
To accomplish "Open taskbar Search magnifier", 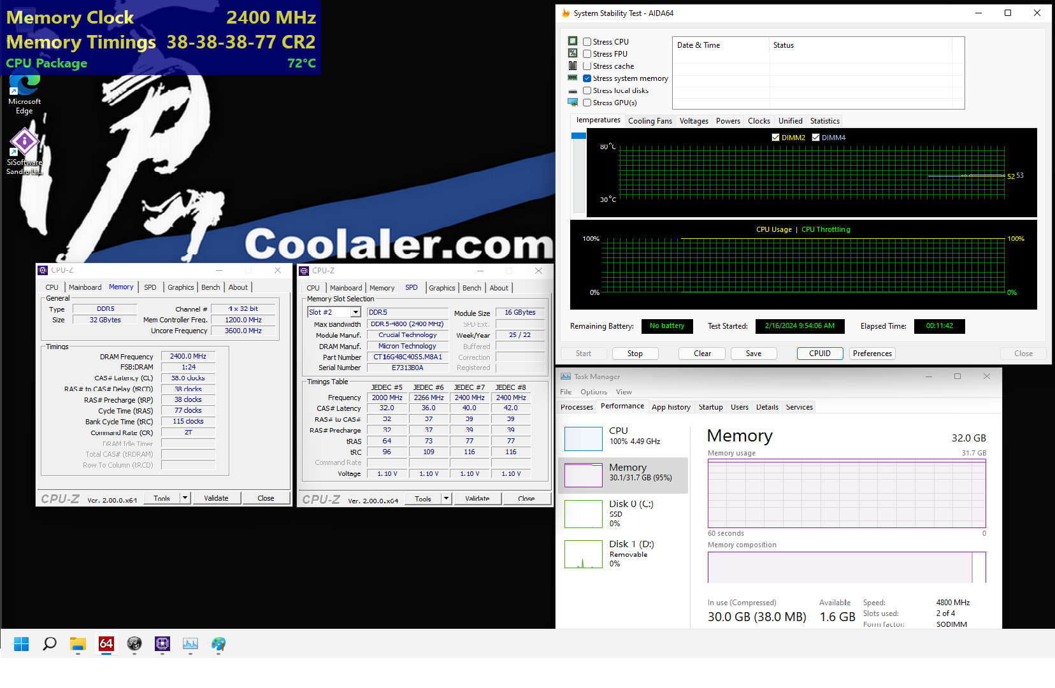I will pyautogui.click(x=49, y=644).
